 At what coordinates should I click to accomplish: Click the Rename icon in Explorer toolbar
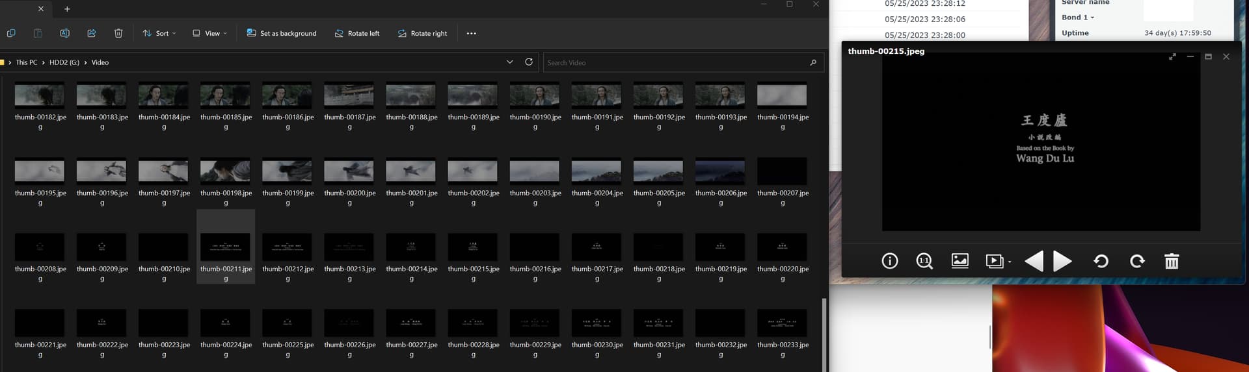[x=64, y=33]
